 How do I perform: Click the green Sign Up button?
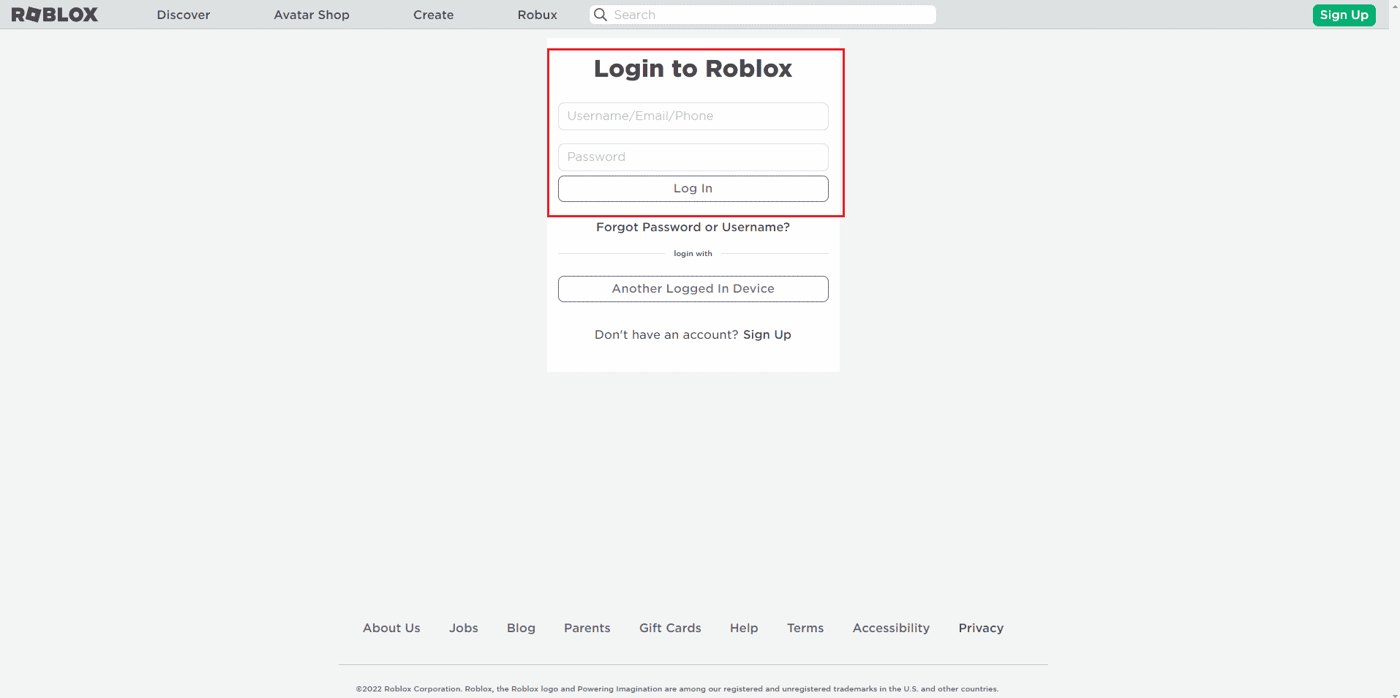(1344, 15)
